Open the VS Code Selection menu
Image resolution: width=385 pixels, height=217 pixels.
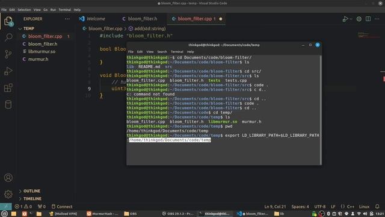24,10
